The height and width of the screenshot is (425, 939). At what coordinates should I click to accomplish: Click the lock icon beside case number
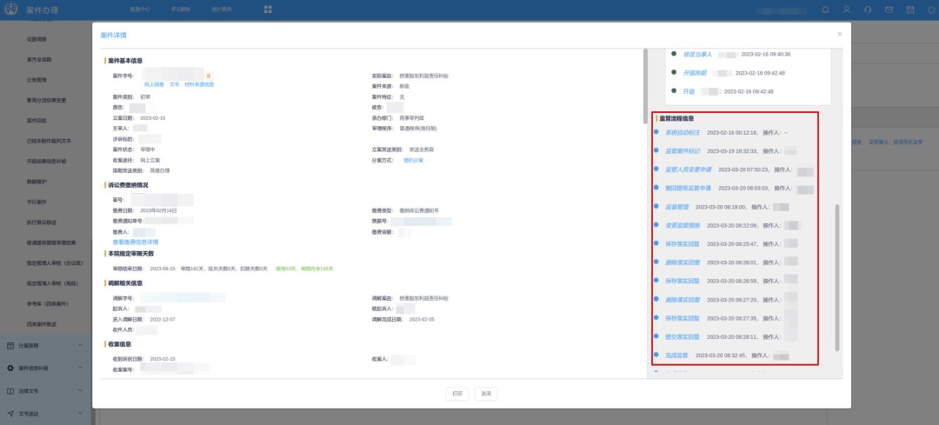point(209,76)
